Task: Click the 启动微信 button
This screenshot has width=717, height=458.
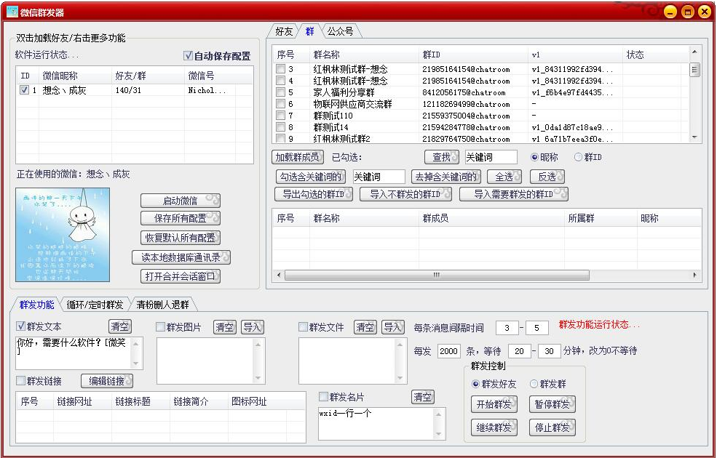Action: click(180, 201)
